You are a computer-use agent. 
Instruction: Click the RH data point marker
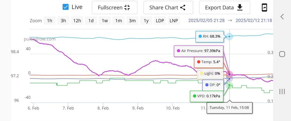[229, 36]
